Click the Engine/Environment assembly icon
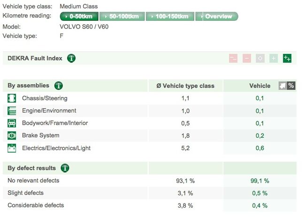This screenshot has width=305, height=224. (12, 111)
